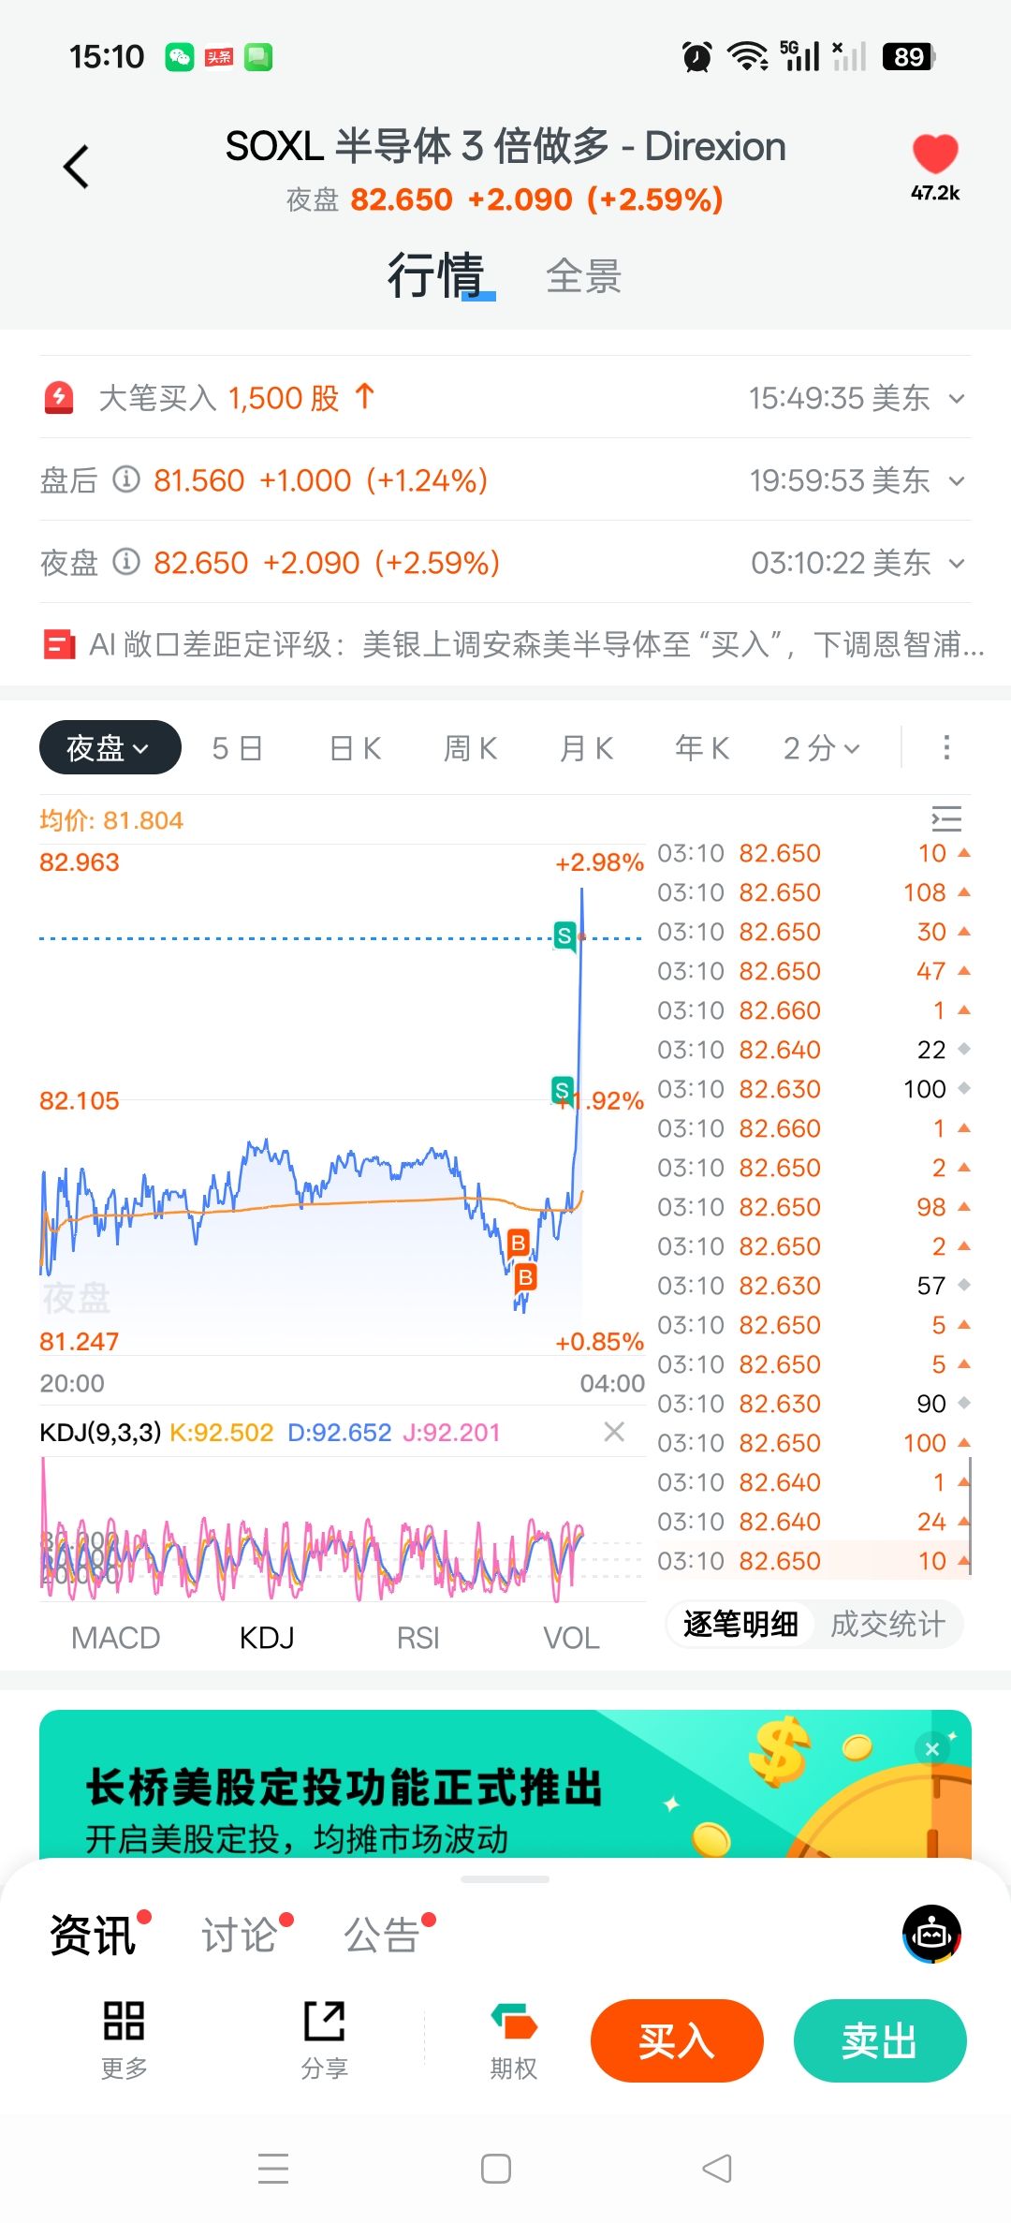Tap the lower green S sell marker
Viewport: 1011px width, 2223px height.
[562, 1090]
